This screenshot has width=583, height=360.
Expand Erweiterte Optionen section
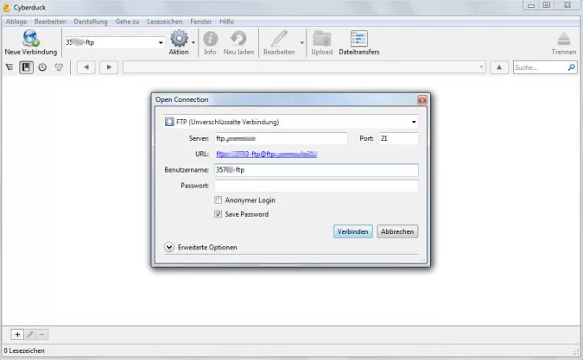tap(169, 247)
